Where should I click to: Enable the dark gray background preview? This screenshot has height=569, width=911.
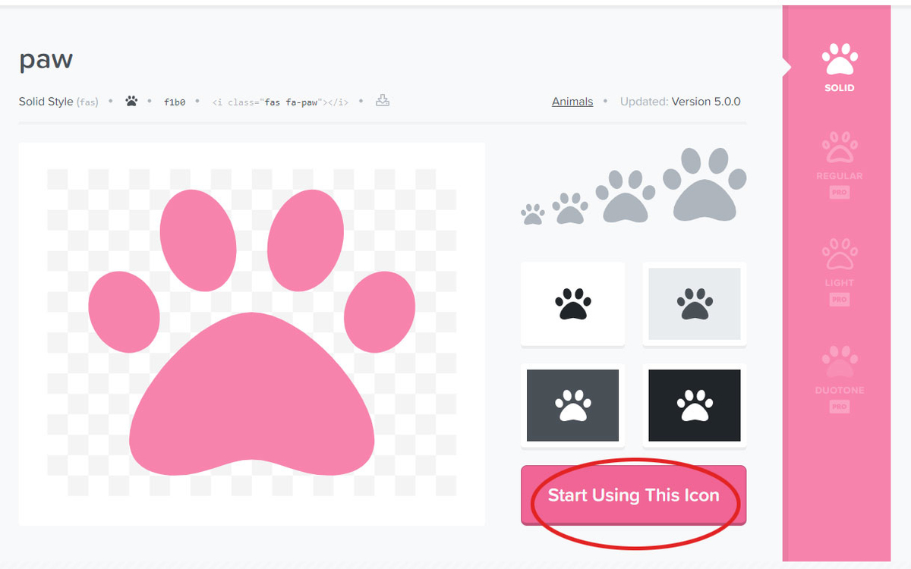click(x=572, y=405)
